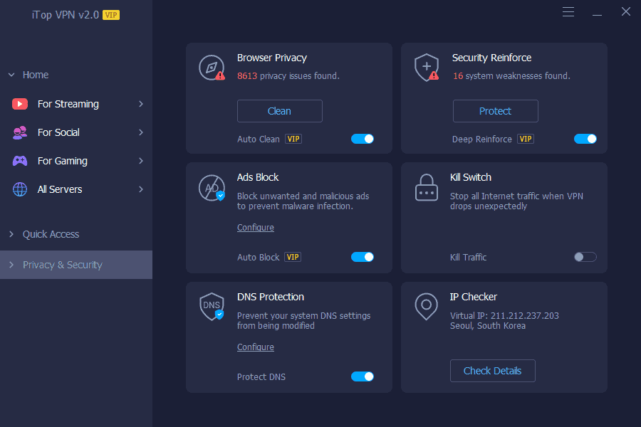Disable Auto Clean for Browser Privacy
The width and height of the screenshot is (641, 427).
coord(363,139)
